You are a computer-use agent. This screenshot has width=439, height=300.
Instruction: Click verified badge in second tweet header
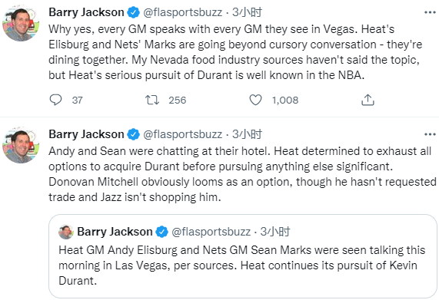[133, 134]
